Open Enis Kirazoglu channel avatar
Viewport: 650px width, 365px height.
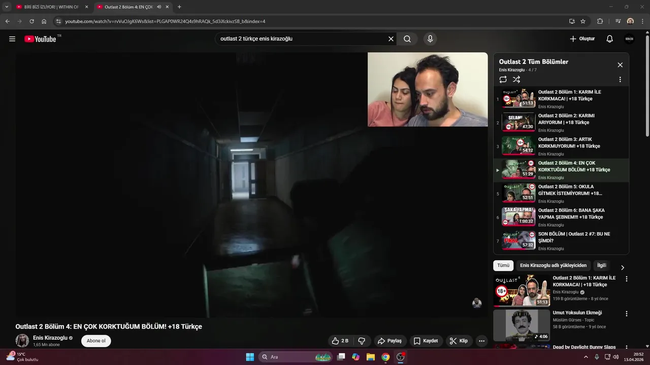tap(22, 341)
